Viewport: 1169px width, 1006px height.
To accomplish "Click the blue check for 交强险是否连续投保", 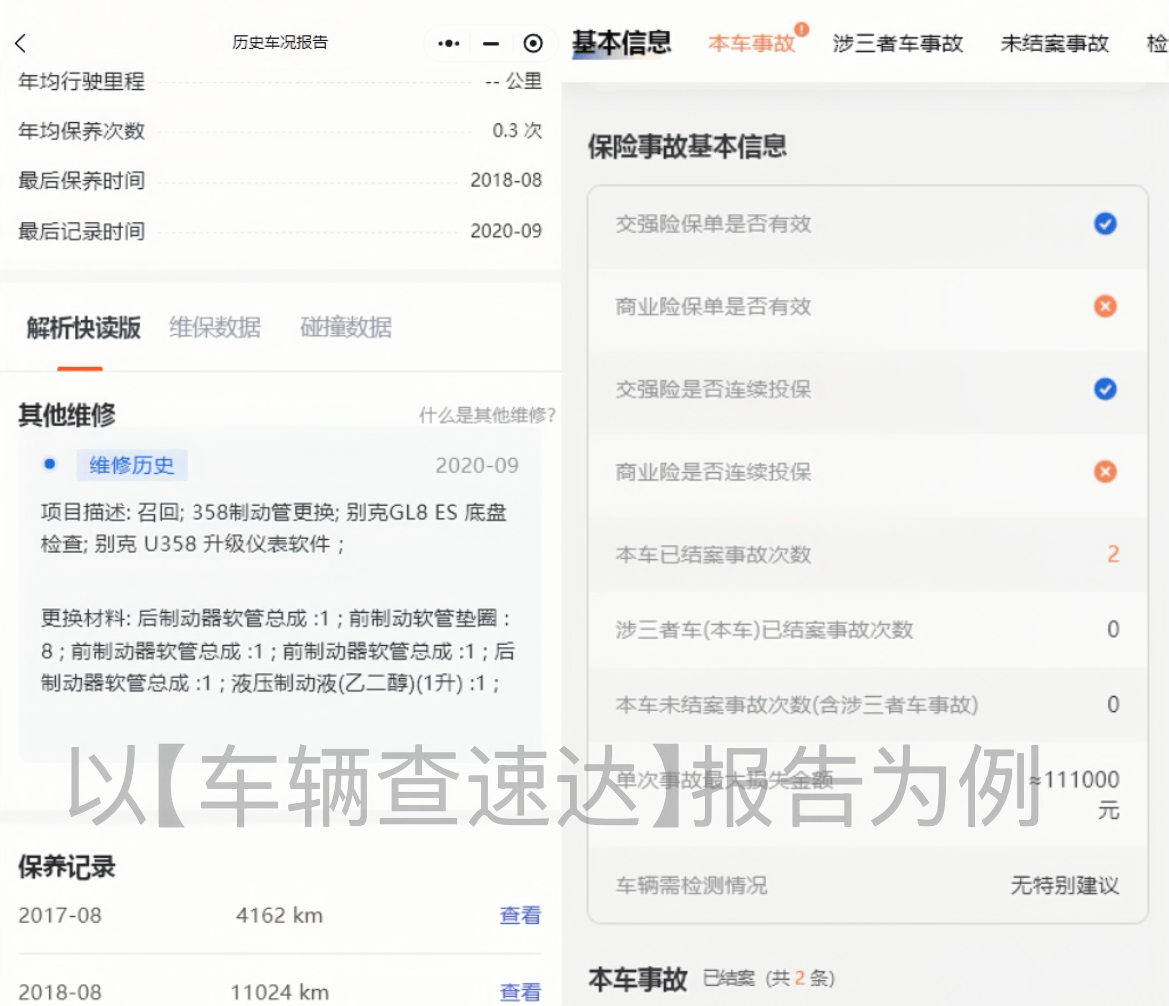I will pyautogui.click(x=1105, y=389).
